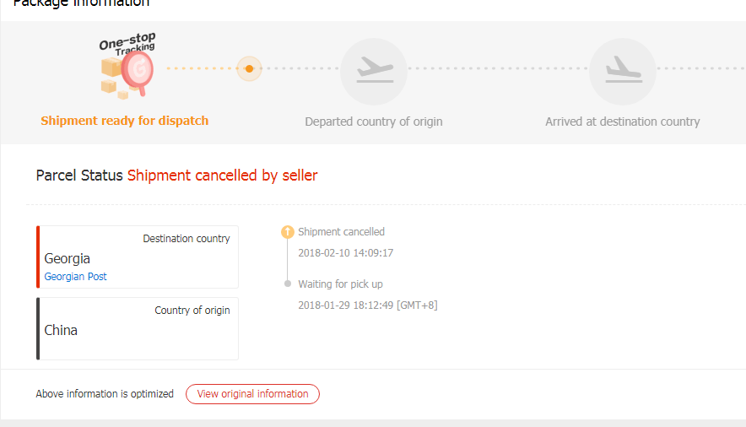This screenshot has height=427, width=746.
Task: Click the China country of origin card
Action: click(x=138, y=328)
